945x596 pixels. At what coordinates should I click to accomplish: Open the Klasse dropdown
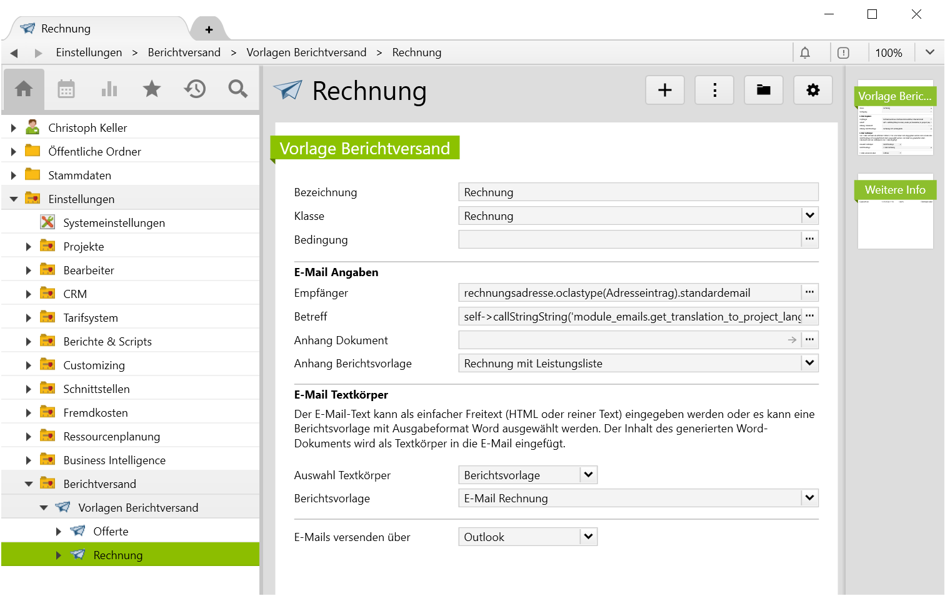[x=809, y=216]
